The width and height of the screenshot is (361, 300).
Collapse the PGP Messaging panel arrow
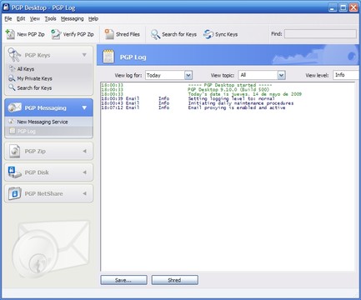pyautogui.click(x=84, y=107)
